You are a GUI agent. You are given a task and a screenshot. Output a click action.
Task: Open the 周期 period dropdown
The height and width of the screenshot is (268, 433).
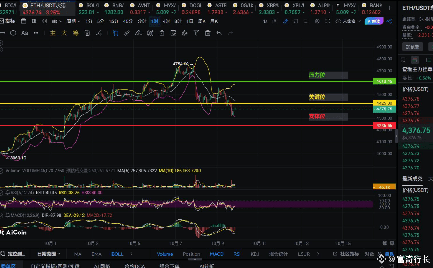tap(73, 21)
